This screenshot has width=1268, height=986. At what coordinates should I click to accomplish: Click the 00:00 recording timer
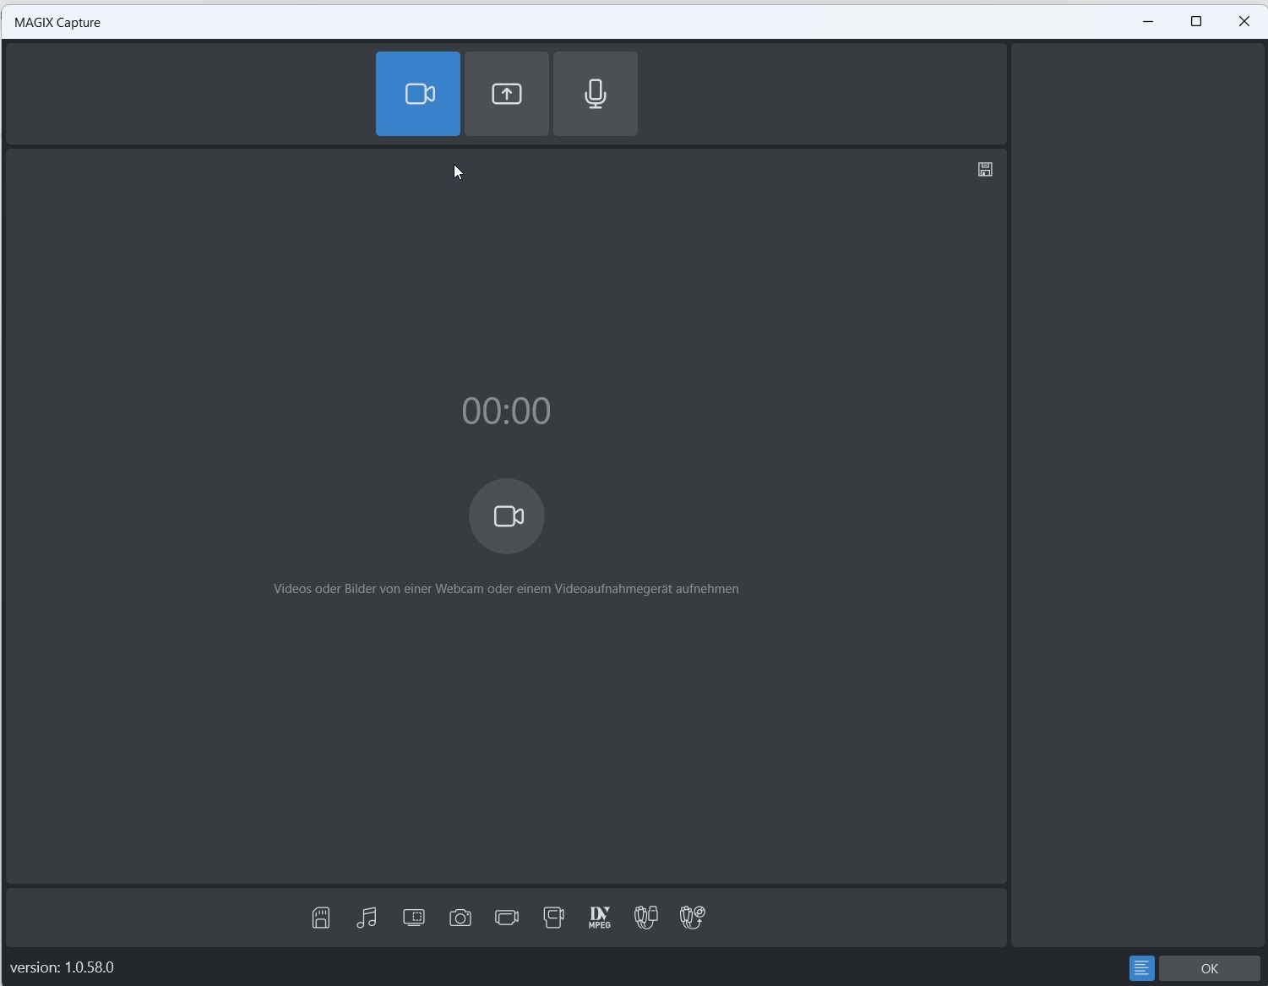coord(506,411)
